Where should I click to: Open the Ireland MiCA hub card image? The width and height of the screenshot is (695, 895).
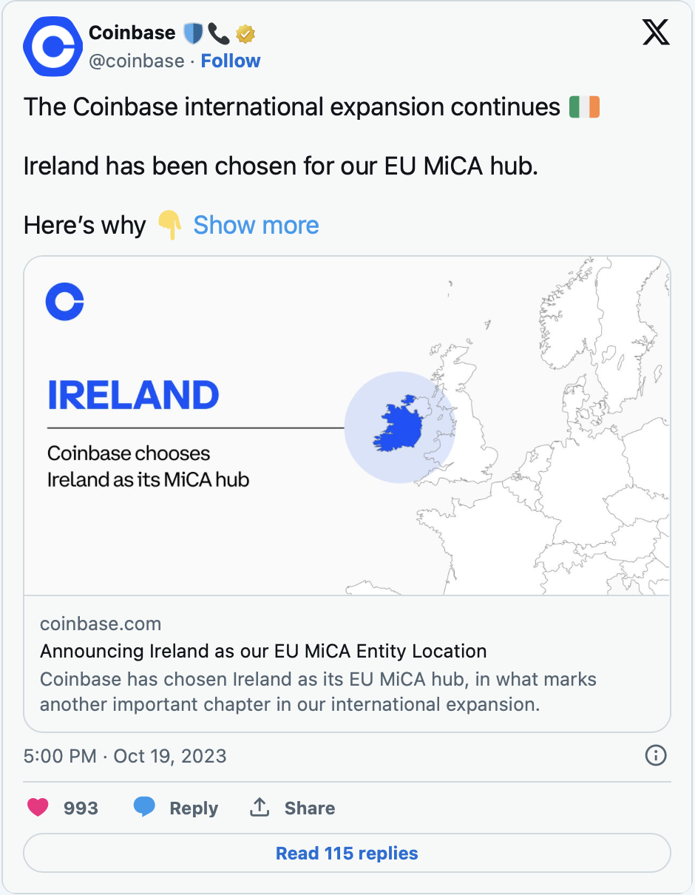[x=347, y=426]
